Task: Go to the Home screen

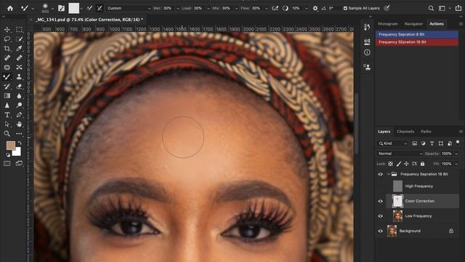Action: point(10,8)
